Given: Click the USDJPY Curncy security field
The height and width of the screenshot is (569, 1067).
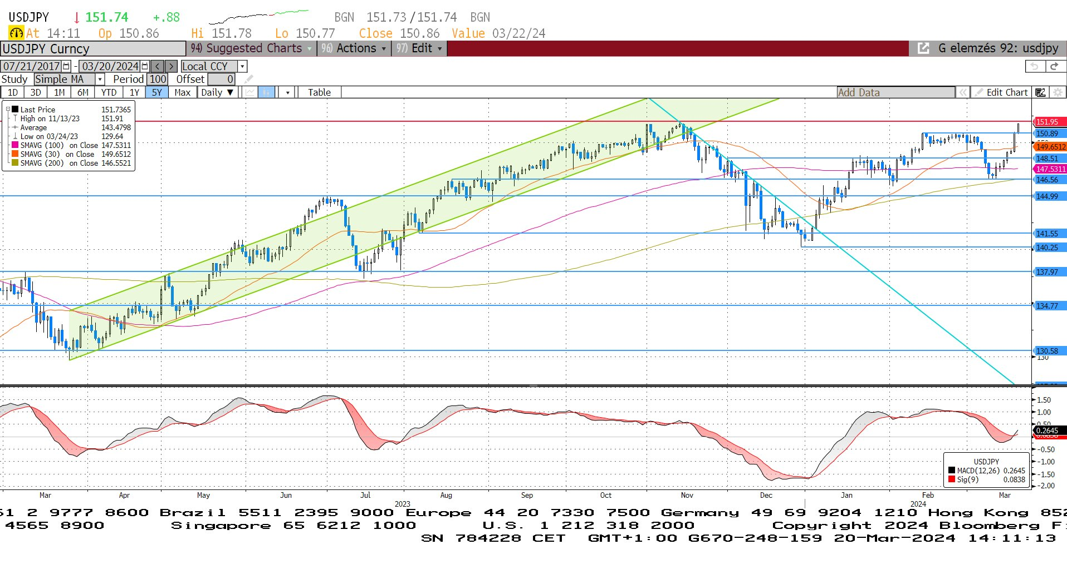Looking at the screenshot, I should click(x=93, y=49).
